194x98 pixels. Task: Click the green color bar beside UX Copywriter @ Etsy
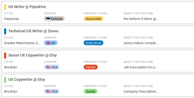point(5,80)
